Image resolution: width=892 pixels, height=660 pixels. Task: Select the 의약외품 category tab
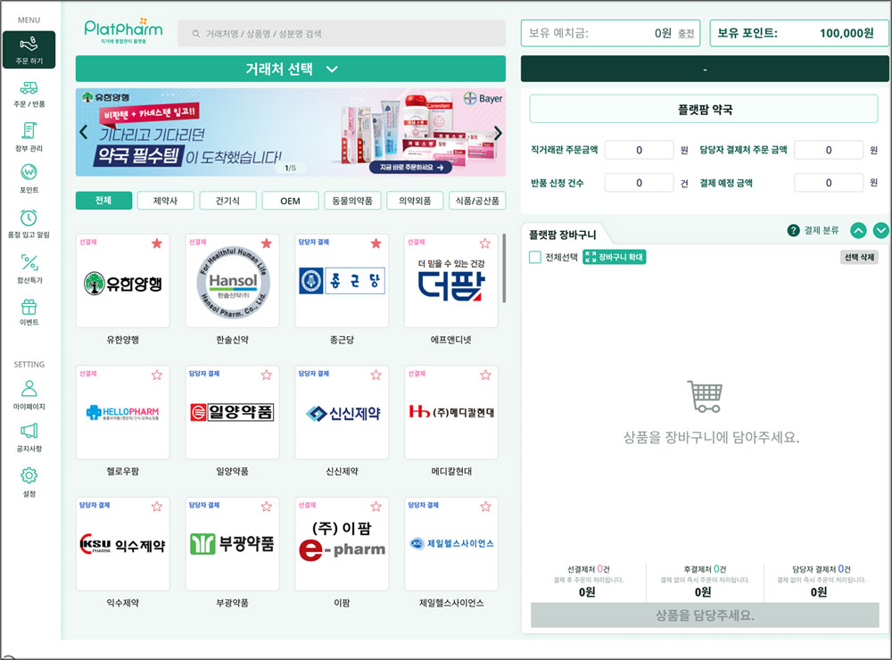tap(415, 201)
